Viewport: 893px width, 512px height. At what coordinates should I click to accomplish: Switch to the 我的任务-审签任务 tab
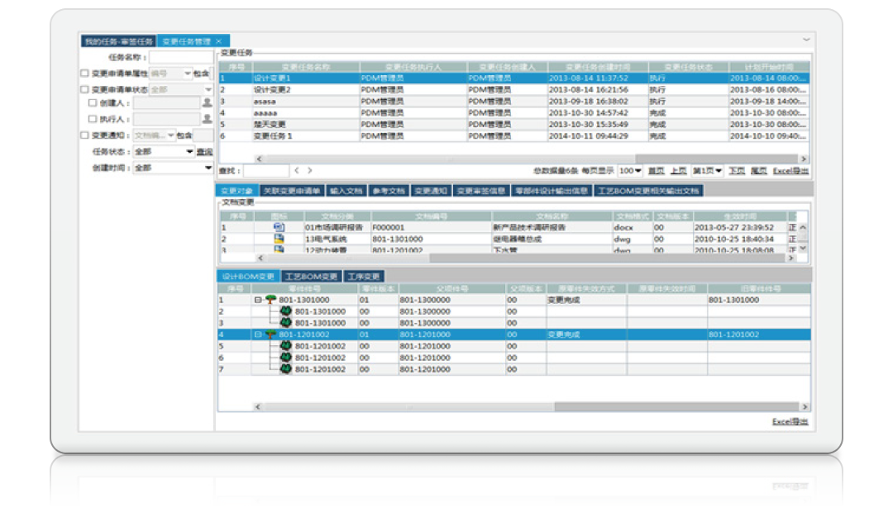pos(117,40)
